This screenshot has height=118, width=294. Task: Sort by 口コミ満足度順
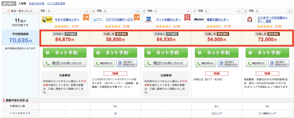tap(56, 3)
